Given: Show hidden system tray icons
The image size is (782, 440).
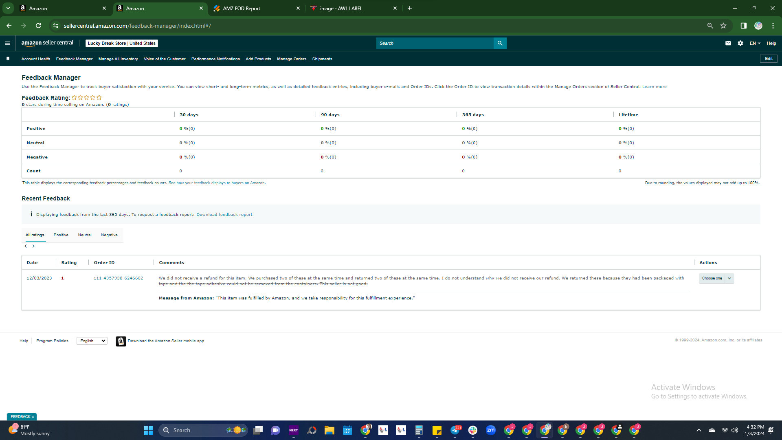Looking at the screenshot, I should tap(699, 430).
